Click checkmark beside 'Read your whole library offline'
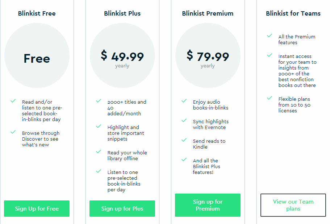 pos(99,152)
